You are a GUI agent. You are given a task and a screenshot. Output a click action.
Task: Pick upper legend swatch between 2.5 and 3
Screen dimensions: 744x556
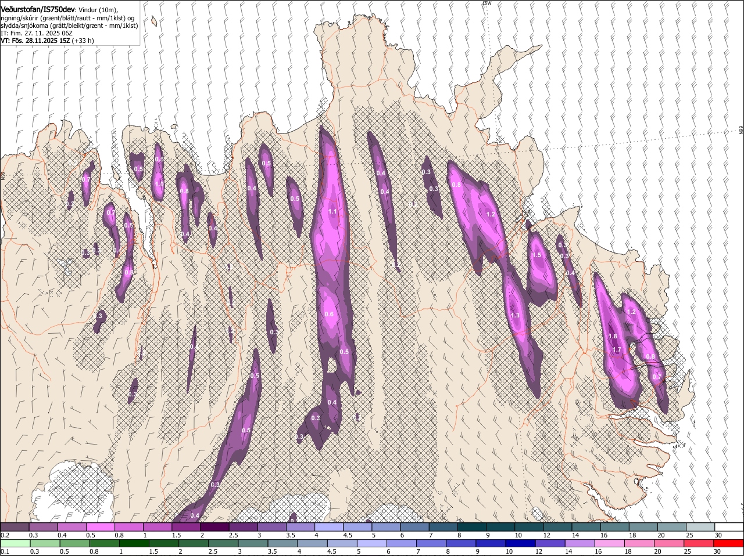coord(243,527)
